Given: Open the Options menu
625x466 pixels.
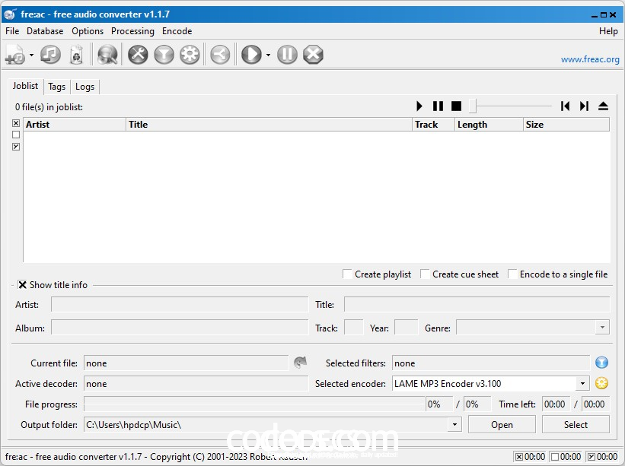Looking at the screenshot, I should pos(88,31).
